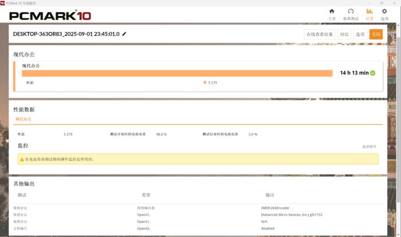Image resolution: width=401 pixels, height=237 pixels.
Task: Click the 文档编写 test row label
Action: [20, 228]
